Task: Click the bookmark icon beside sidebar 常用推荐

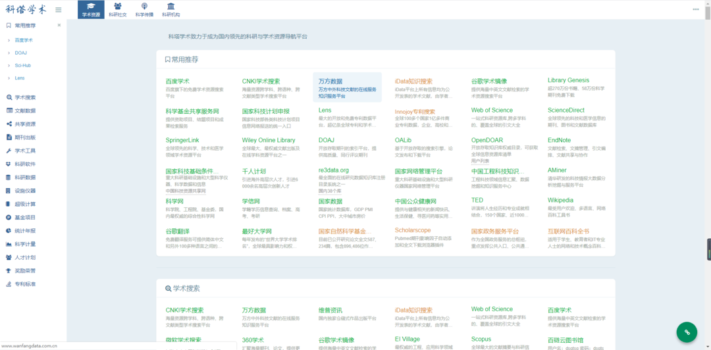Action: pos(9,26)
